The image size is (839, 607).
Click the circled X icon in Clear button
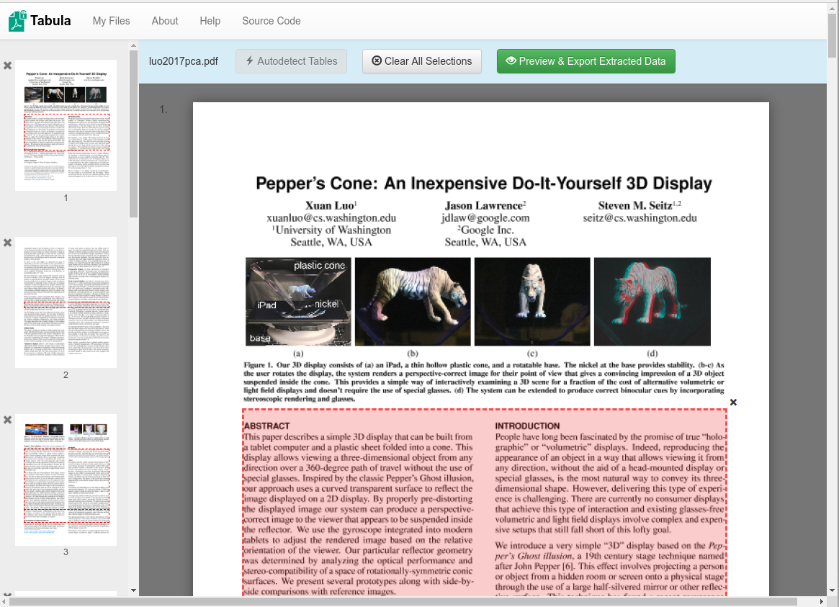pos(377,61)
